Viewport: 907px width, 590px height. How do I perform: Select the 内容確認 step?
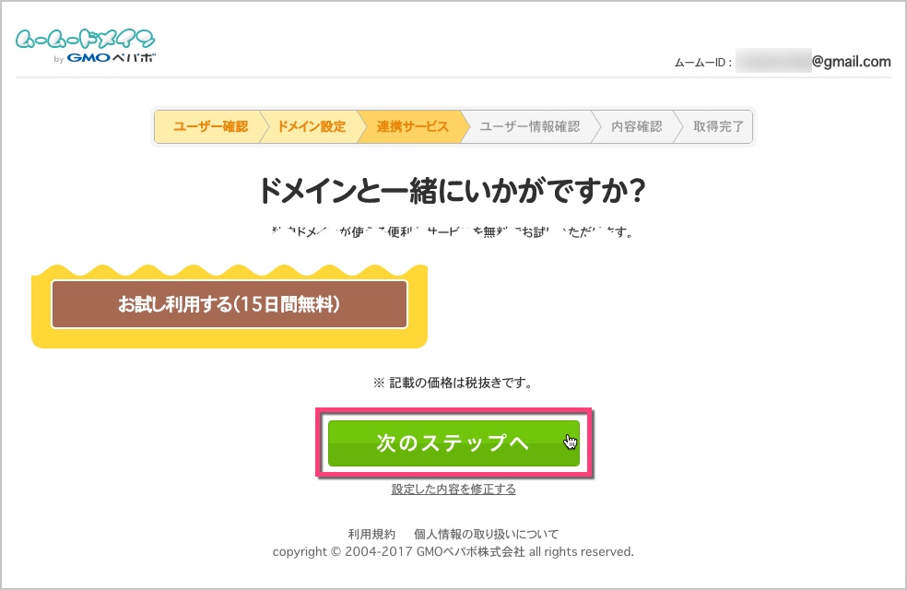(x=636, y=126)
